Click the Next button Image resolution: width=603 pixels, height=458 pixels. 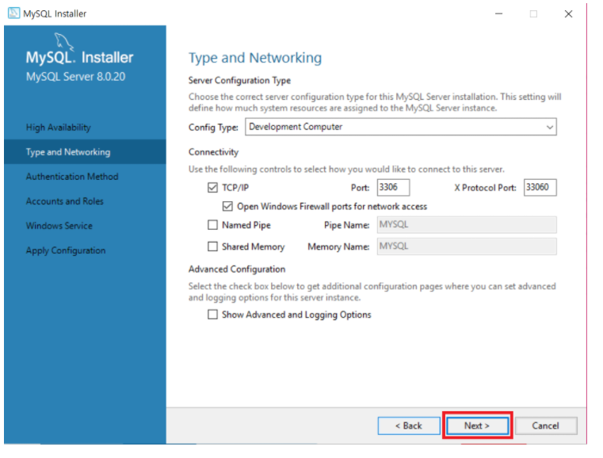click(x=477, y=426)
